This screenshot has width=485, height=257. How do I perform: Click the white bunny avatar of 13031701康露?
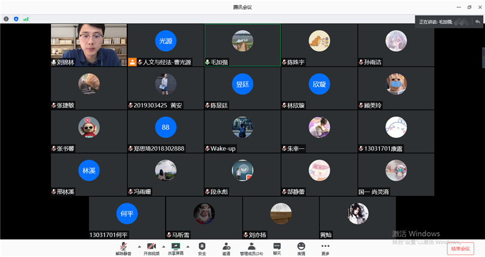pos(396,127)
